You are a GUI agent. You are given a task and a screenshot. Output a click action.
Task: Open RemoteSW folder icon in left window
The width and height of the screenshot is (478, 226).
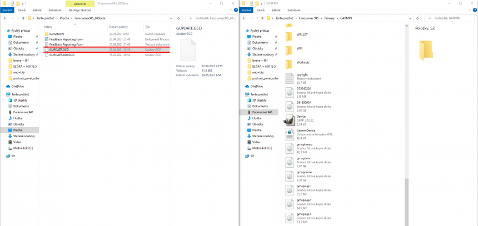tap(47, 34)
